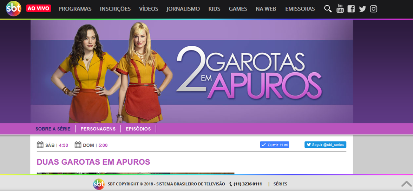Click the calendar icon beside DOM

coord(78,145)
